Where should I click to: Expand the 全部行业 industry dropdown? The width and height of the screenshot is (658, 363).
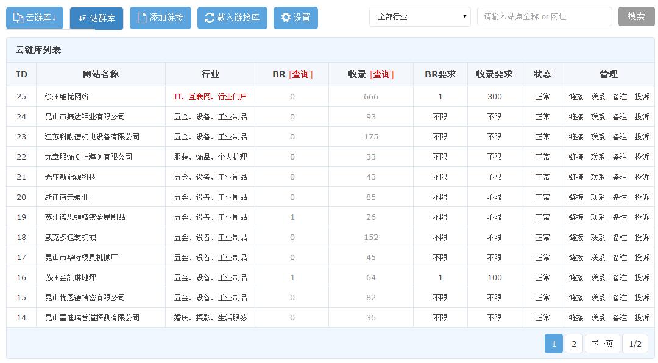coord(420,17)
